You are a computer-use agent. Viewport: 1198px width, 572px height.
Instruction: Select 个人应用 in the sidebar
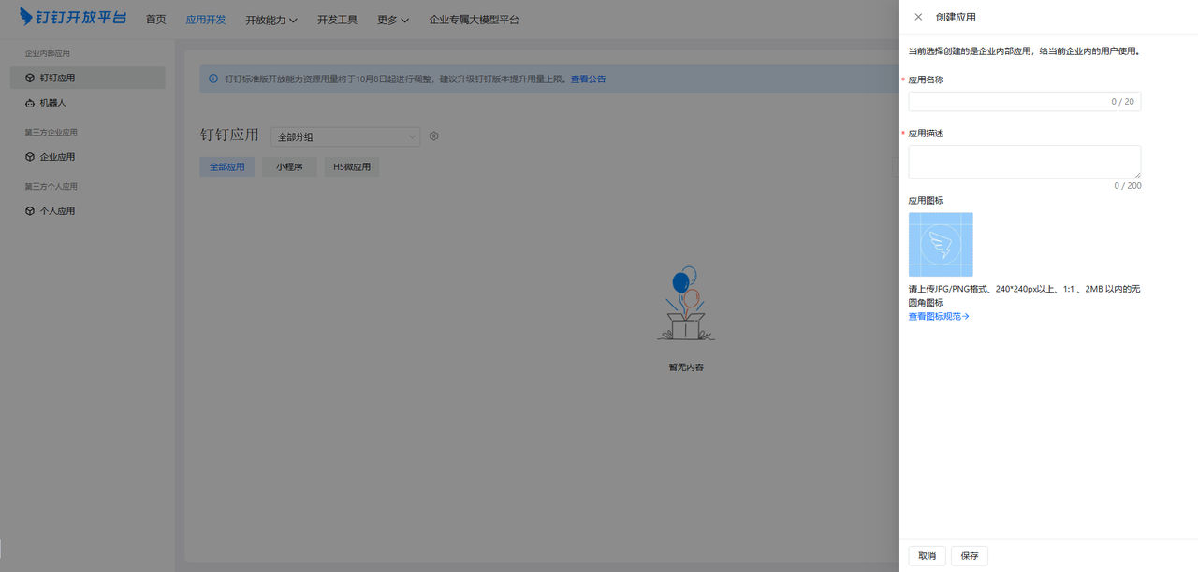point(88,211)
